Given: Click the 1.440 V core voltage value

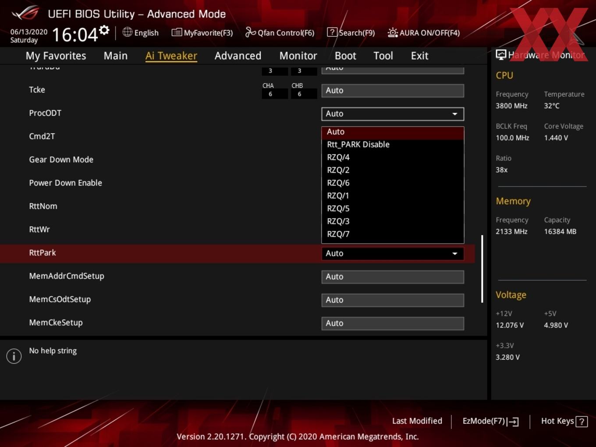Looking at the screenshot, I should point(556,138).
